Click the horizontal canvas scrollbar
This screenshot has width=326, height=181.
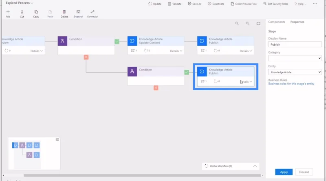[x=142, y=175]
